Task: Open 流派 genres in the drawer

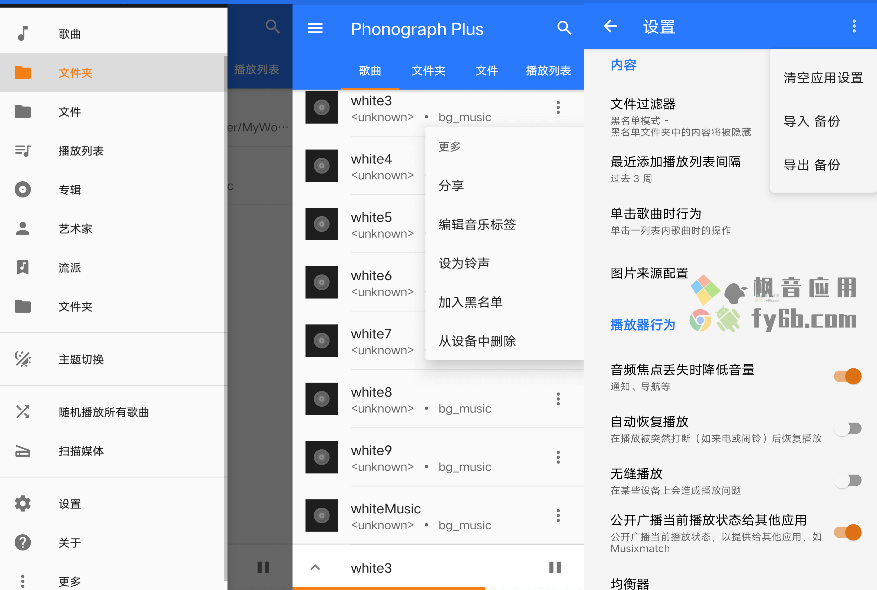Action: 113,268
